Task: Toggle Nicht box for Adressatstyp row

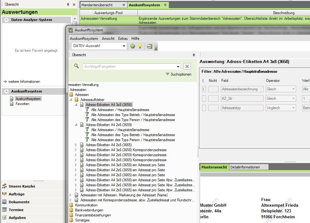Action: [x=213, y=108]
